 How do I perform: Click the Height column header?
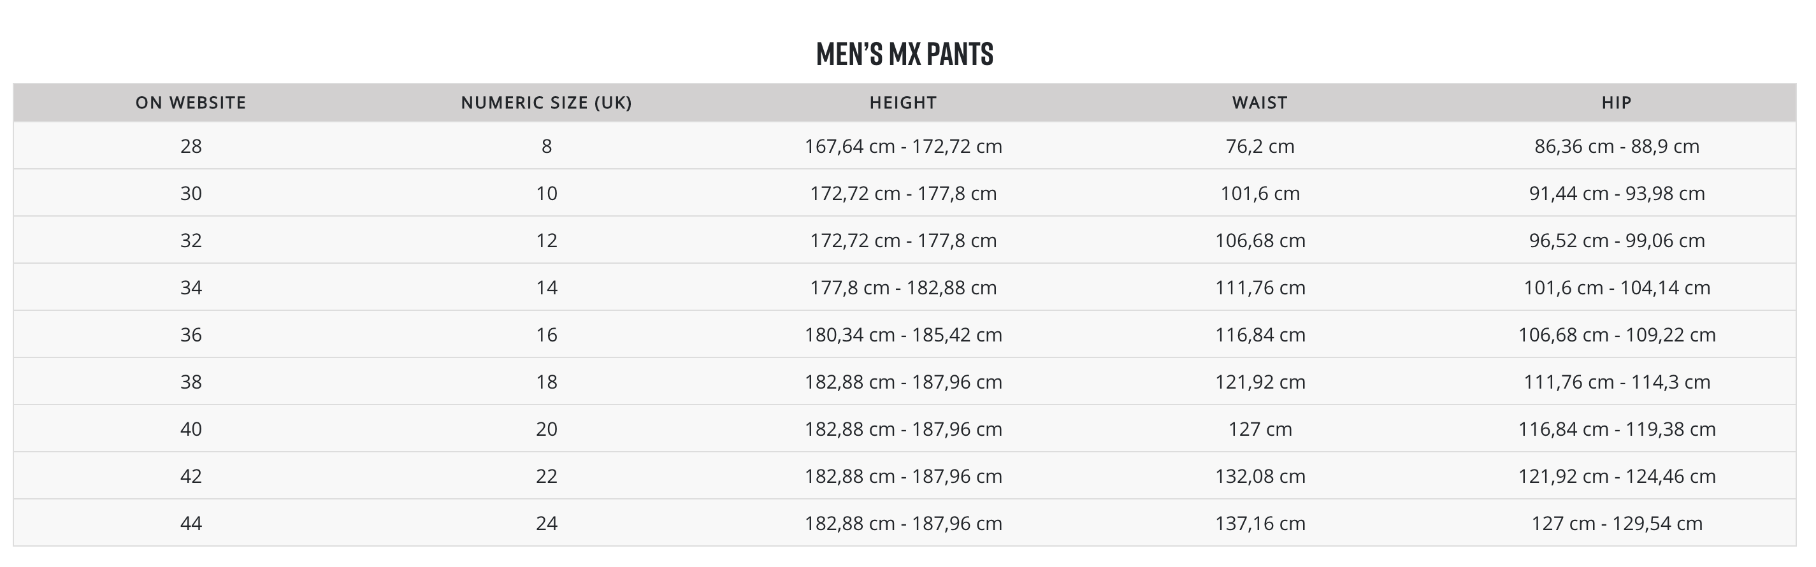903,103
